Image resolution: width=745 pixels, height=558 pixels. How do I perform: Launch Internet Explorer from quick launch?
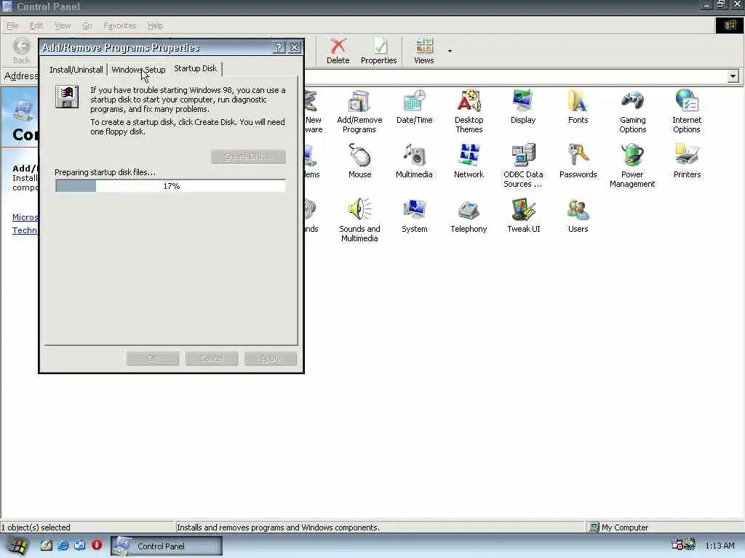click(x=63, y=545)
